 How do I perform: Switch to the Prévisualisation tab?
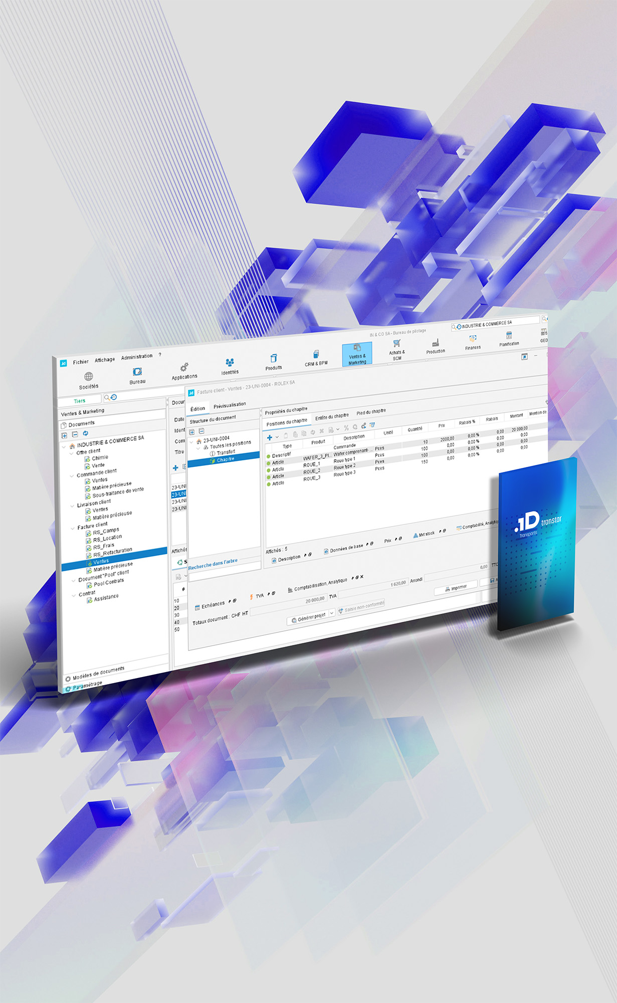(230, 404)
